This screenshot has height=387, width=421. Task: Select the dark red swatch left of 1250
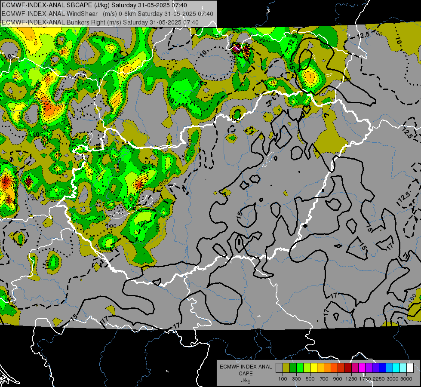tap(348, 368)
